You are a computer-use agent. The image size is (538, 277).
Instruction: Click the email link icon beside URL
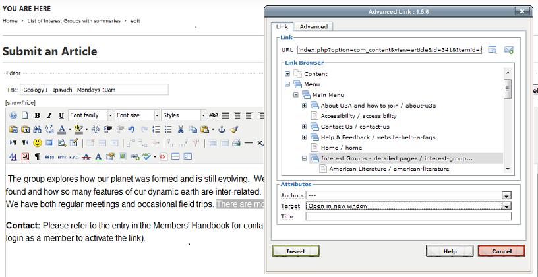click(508, 50)
